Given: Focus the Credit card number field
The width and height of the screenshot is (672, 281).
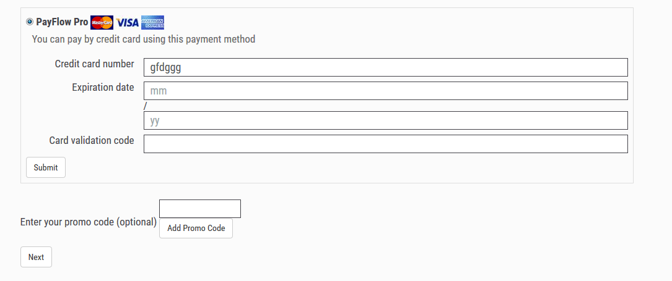Looking at the screenshot, I should [x=385, y=67].
